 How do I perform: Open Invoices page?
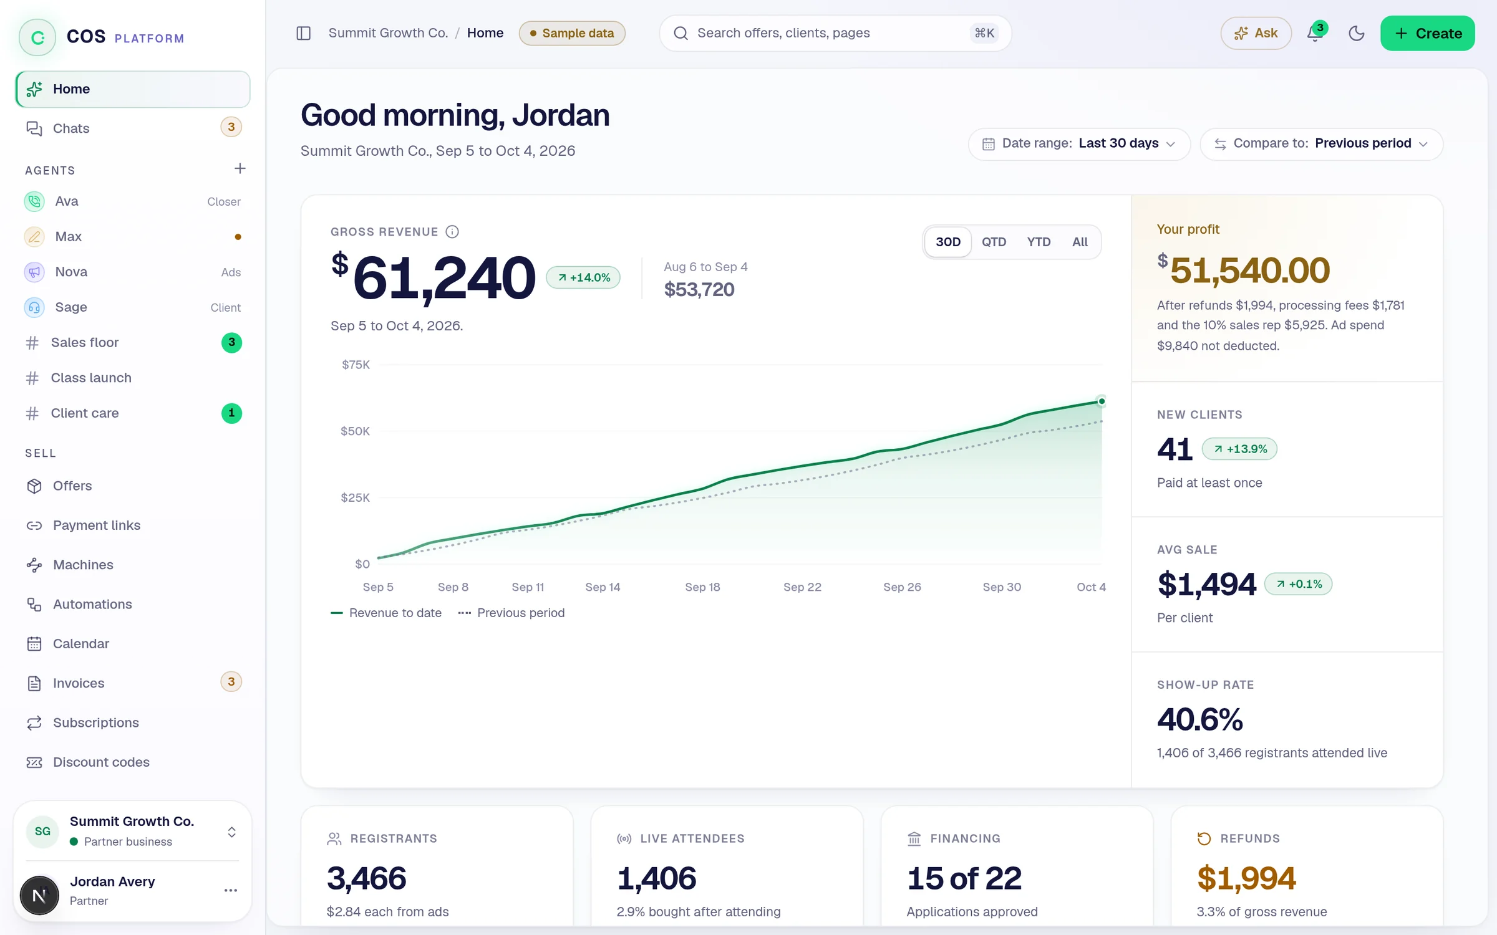133,683
